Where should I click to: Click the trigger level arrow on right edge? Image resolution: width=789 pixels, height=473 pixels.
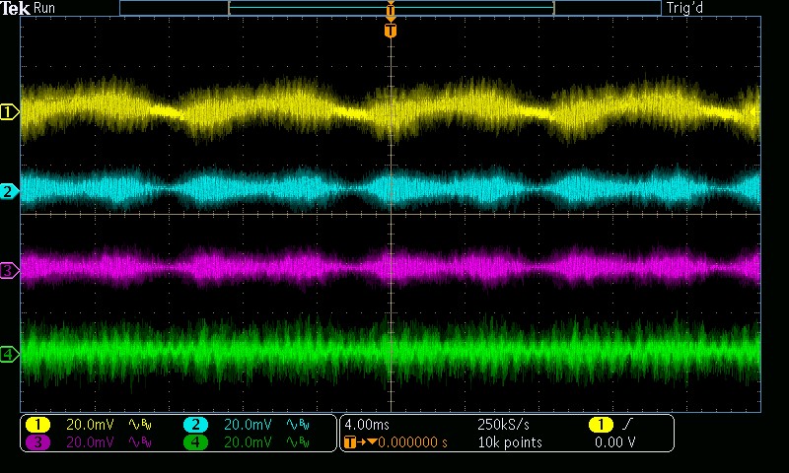(754, 112)
